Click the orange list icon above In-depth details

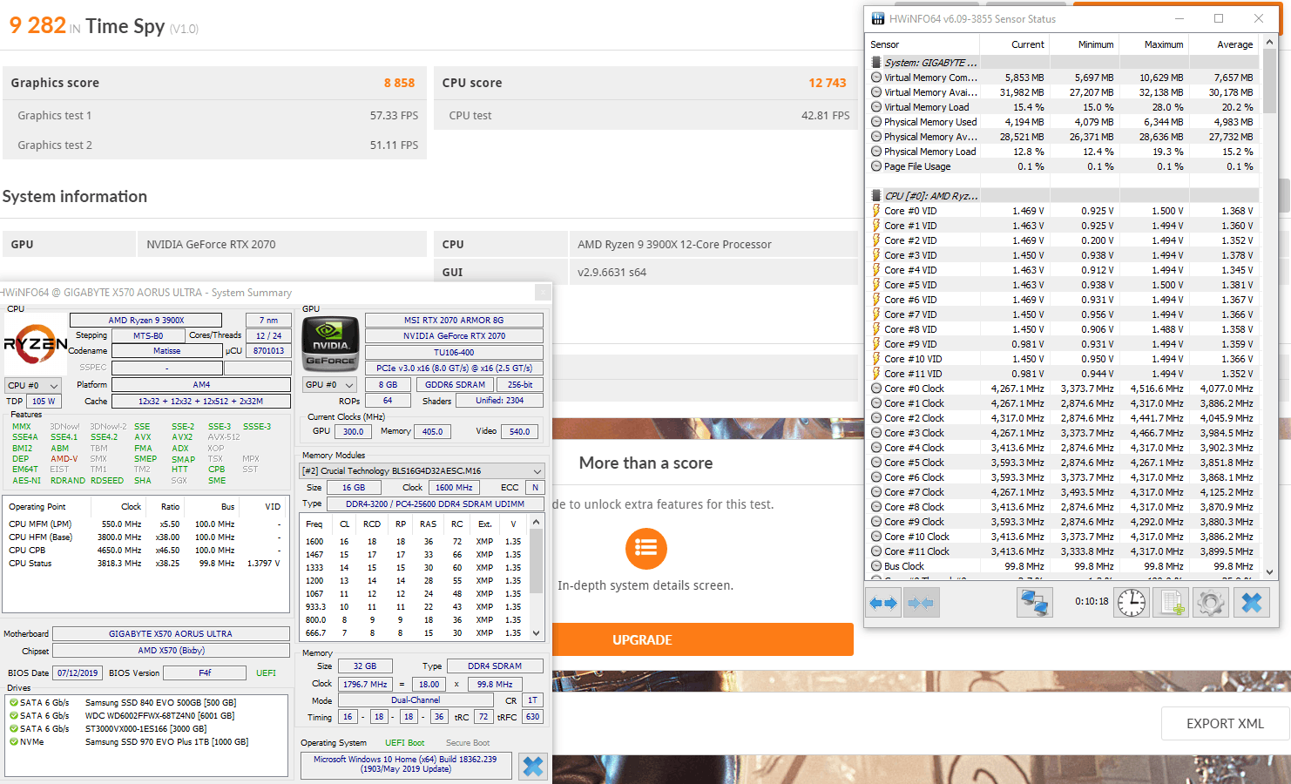pyautogui.click(x=645, y=548)
